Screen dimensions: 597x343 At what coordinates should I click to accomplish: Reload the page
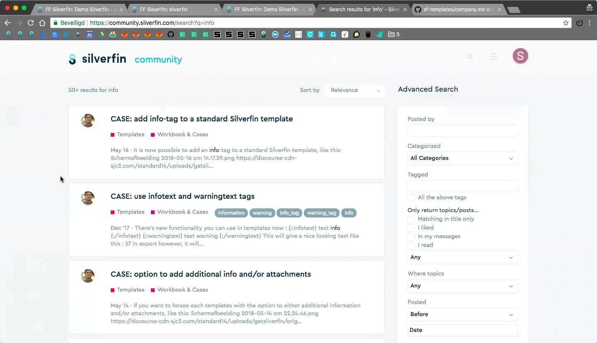click(31, 23)
